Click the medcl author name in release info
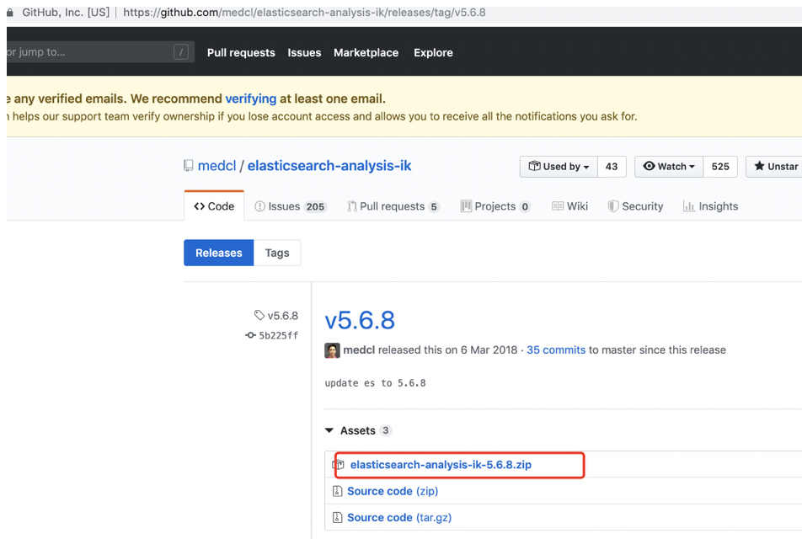802x539 pixels. tap(359, 350)
